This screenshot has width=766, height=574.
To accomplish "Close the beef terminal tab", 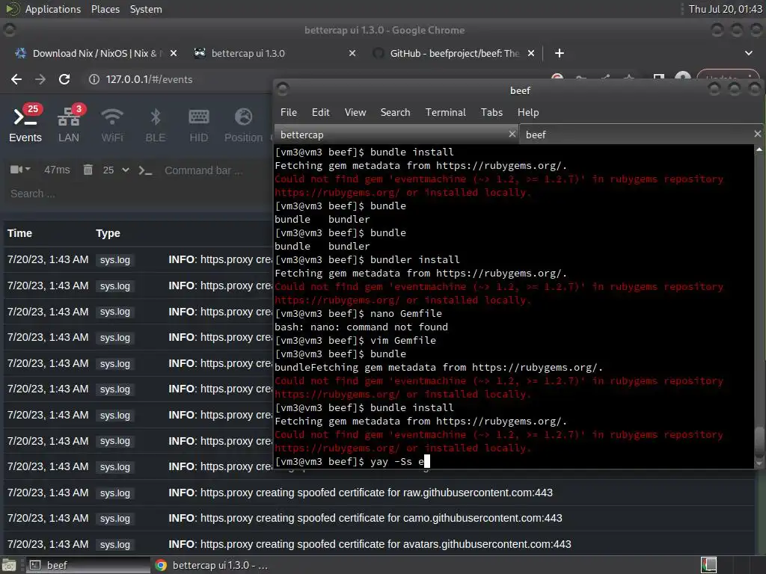I will (x=757, y=134).
